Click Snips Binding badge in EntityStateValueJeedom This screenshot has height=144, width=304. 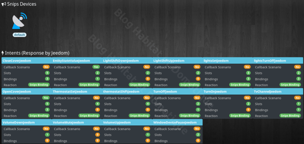[89, 85]
